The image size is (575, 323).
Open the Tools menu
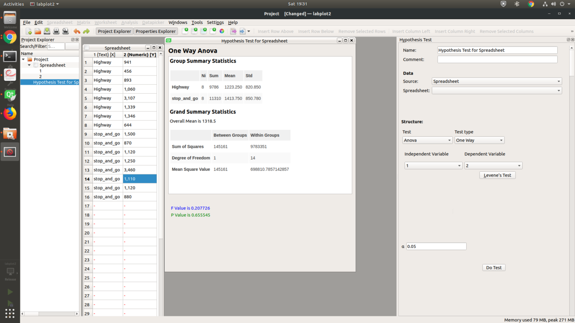tap(197, 22)
